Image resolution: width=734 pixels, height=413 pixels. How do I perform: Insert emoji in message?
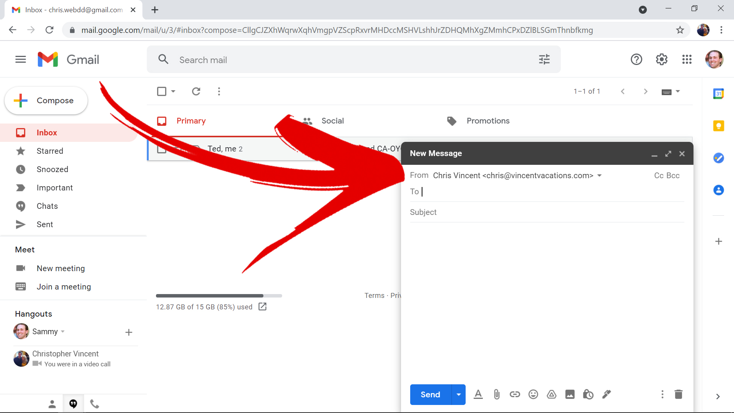click(533, 394)
